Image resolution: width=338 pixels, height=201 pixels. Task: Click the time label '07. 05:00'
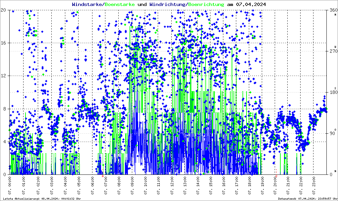(x=79, y=186)
